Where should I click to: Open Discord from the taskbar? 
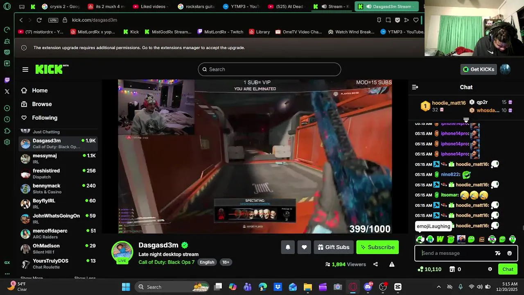368,287
